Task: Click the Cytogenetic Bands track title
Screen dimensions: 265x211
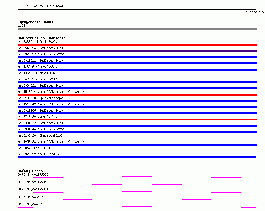Action: tap(35, 22)
